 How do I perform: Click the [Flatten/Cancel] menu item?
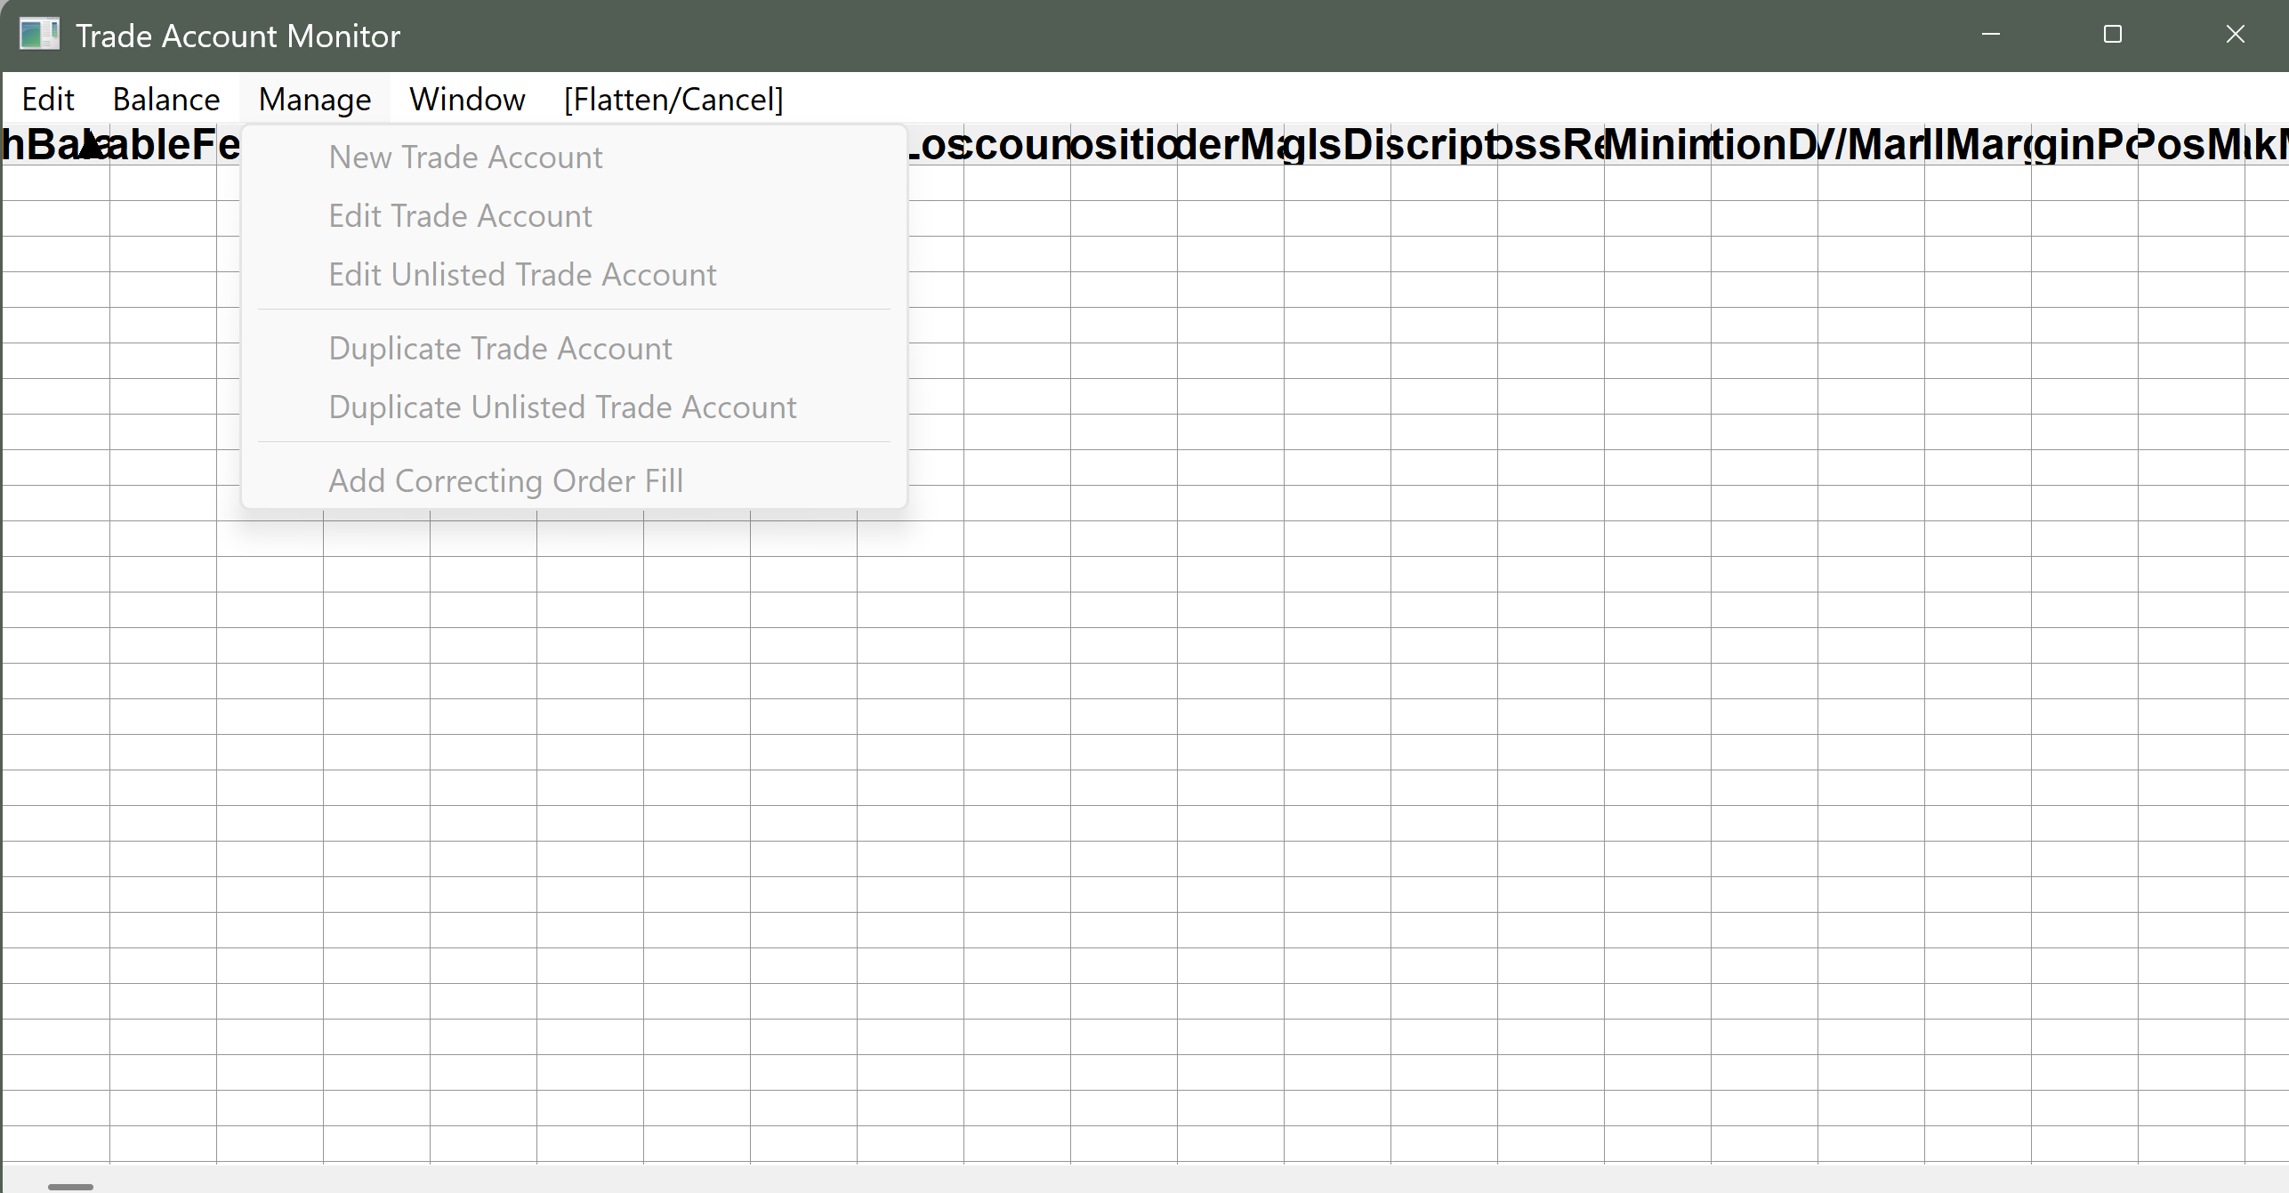673,99
